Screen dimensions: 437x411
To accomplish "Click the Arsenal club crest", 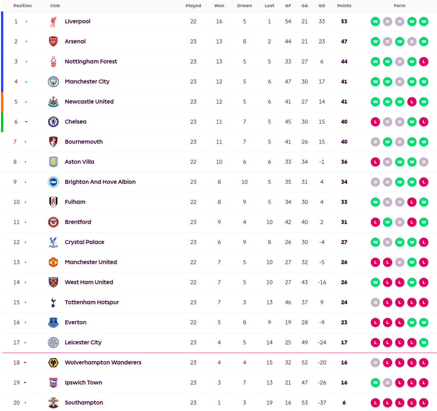I will pyautogui.click(x=53, y=42).
